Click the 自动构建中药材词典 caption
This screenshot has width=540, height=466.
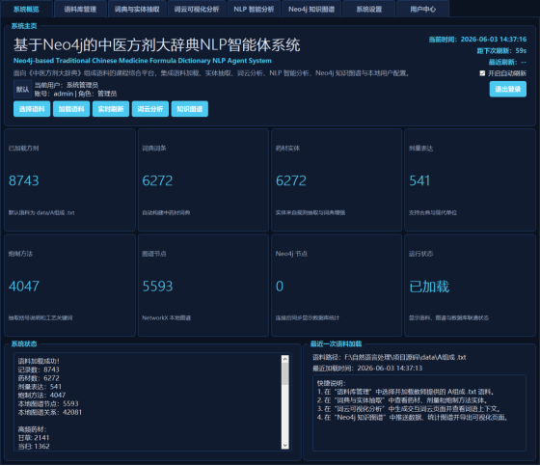click(166, 212)
